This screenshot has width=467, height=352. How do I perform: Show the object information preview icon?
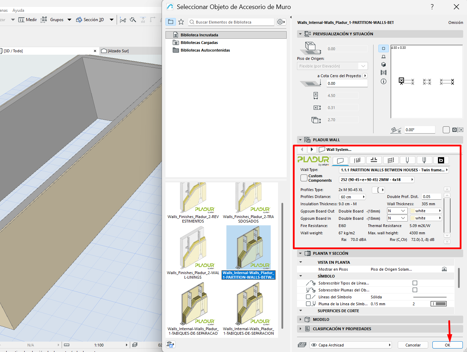[x=383, y=81]
